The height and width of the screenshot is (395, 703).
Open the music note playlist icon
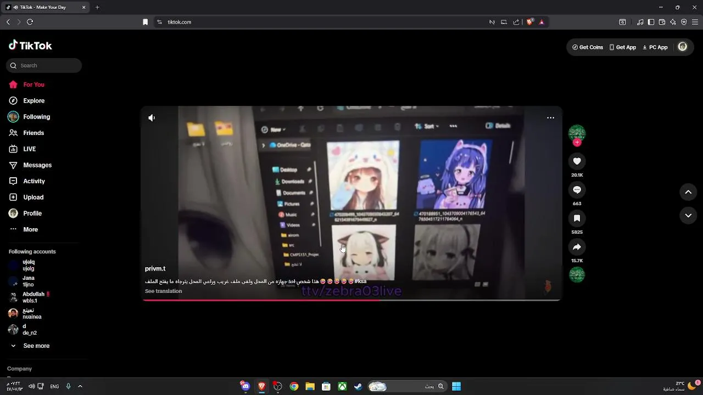[x=640, y=22]
